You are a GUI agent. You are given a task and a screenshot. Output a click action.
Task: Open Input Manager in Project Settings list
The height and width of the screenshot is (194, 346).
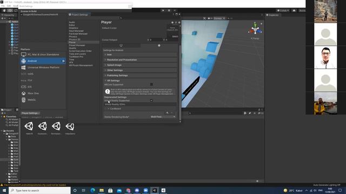coord(76,31)
